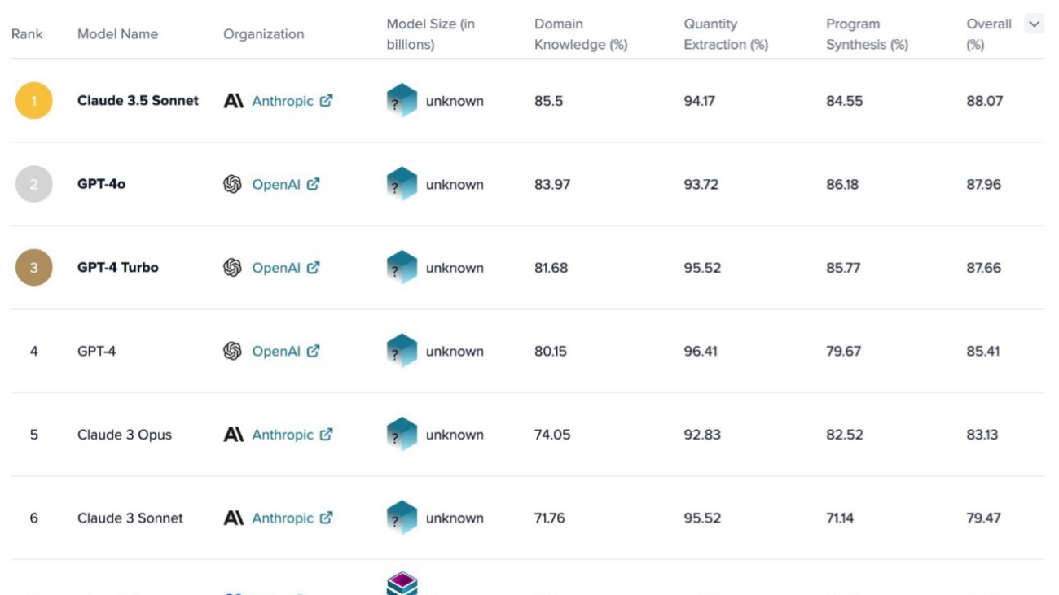Viewport: 1059px width, 595px height.
Task: Click unknown-size cube icon for Claude 3 Sonnet
Action: (402, 518)
